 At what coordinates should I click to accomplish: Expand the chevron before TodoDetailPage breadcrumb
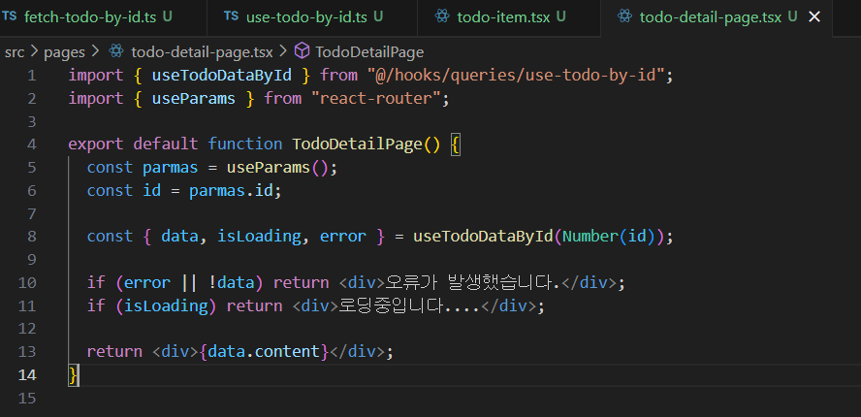283,51
